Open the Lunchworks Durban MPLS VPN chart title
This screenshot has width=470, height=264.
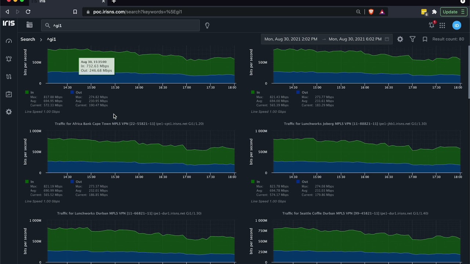pyautogui.click(x=129, y=213)
